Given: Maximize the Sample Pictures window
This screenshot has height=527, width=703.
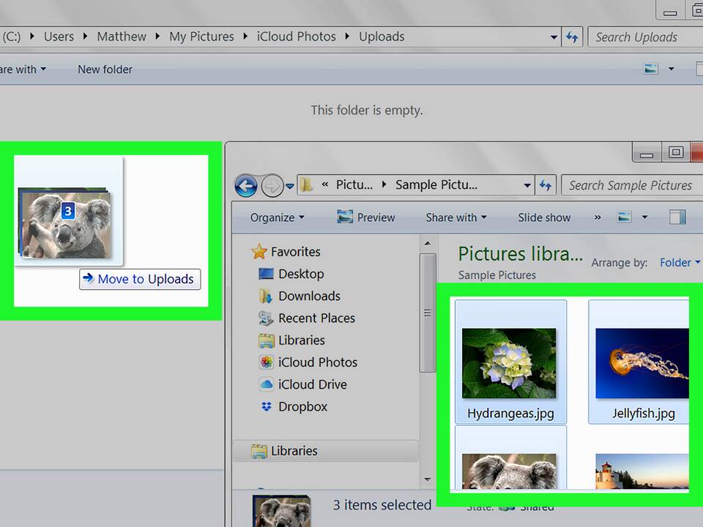Looking at the screenshot, I should click(x=676, y=152).
